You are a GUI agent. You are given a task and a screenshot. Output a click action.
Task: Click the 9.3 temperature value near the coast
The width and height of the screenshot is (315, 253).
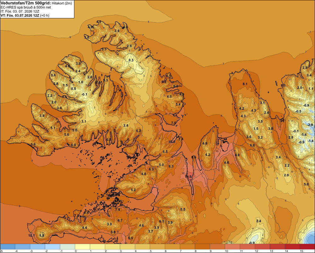[164, 82]
